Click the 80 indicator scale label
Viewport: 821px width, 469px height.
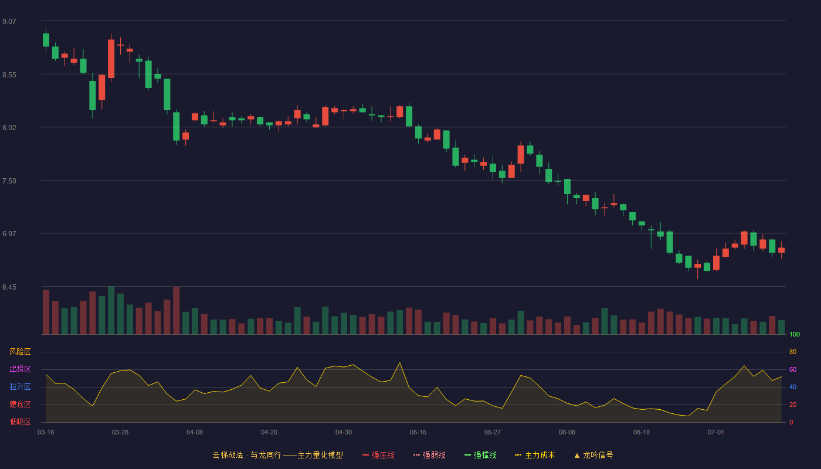793,352
